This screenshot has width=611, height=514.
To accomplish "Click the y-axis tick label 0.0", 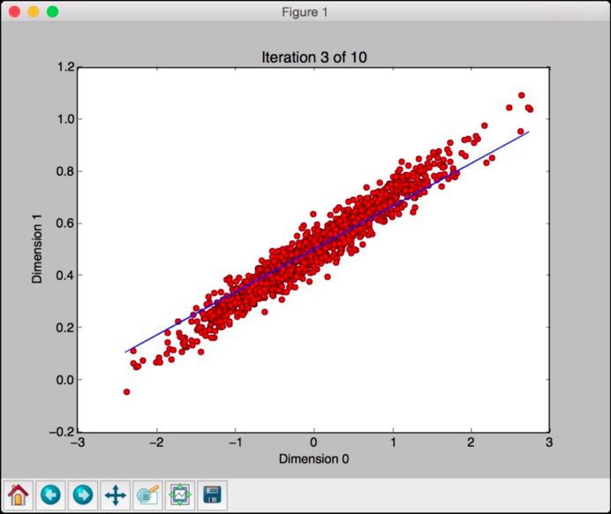I will [66, 380].
